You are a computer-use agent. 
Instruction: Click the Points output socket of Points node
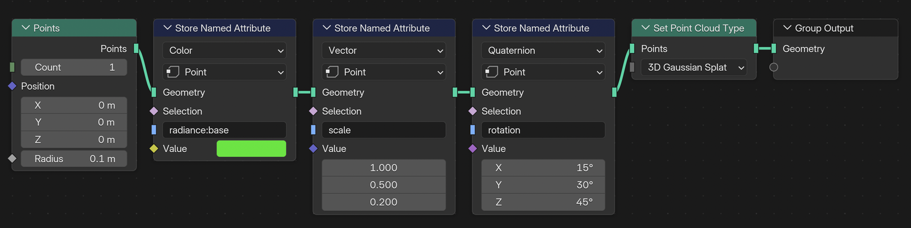(x=136, y=49)
